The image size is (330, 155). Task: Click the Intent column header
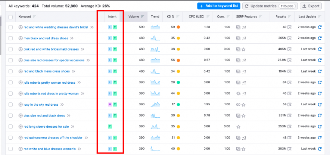(112, 17)
